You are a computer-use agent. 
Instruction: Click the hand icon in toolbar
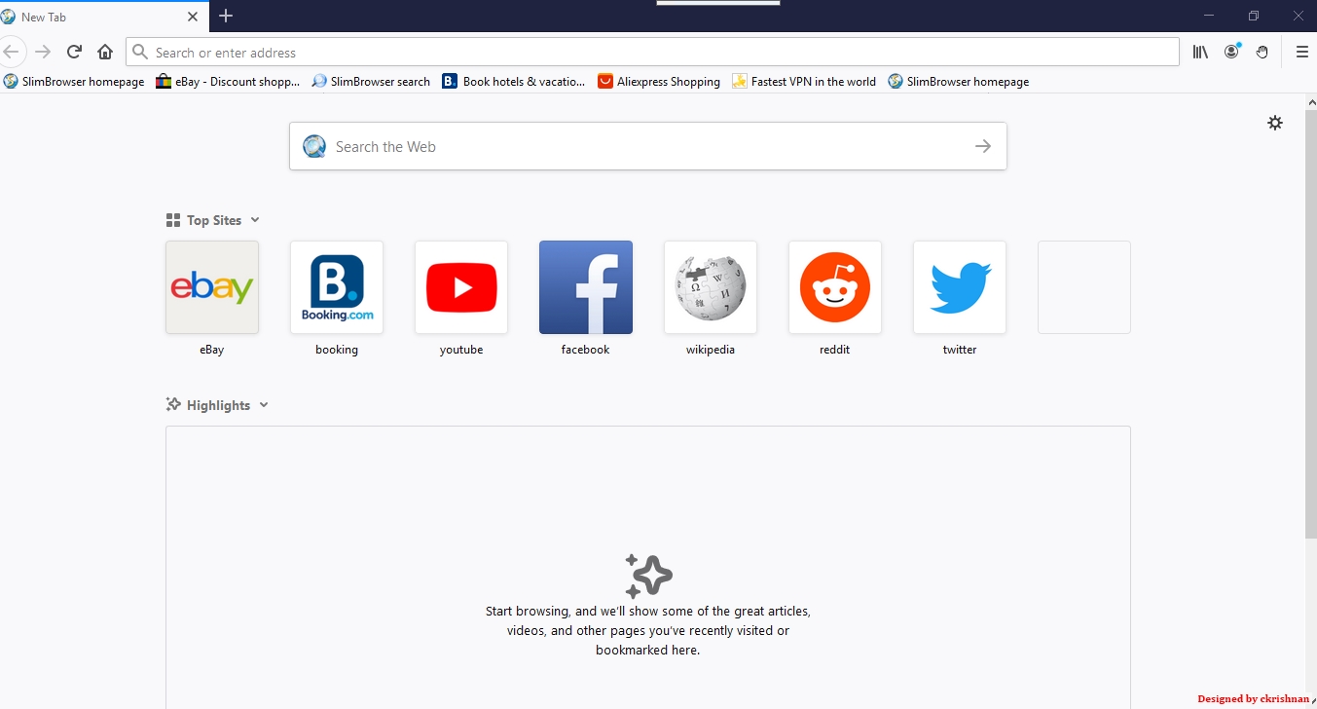(x=1262, y=52)
